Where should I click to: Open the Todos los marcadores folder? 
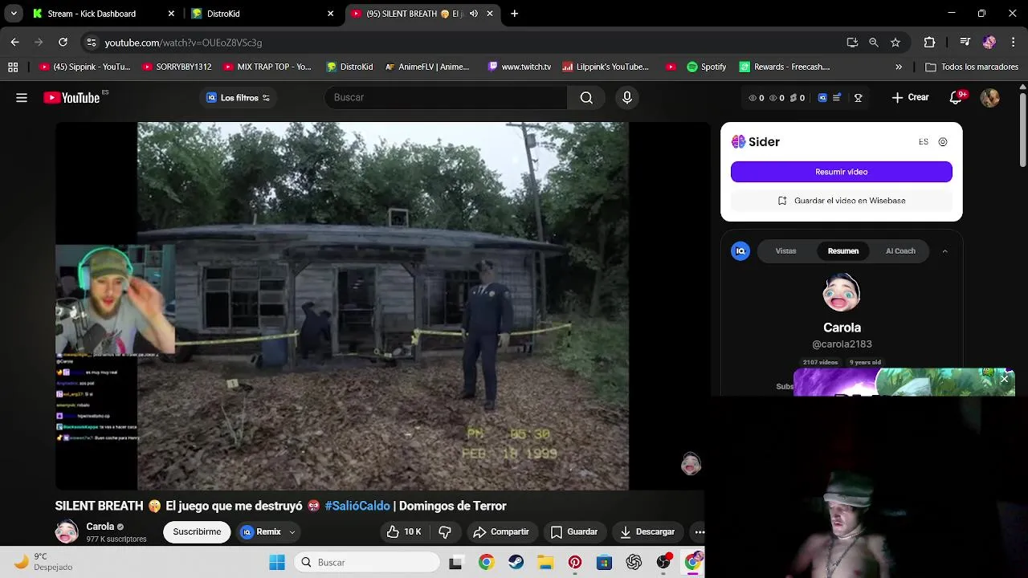coord(972,67)
